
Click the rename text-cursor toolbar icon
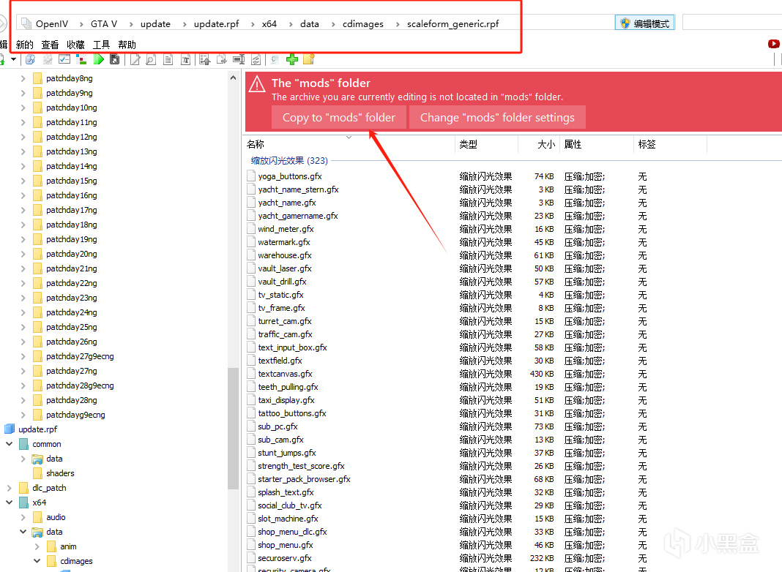coord(239,59)
